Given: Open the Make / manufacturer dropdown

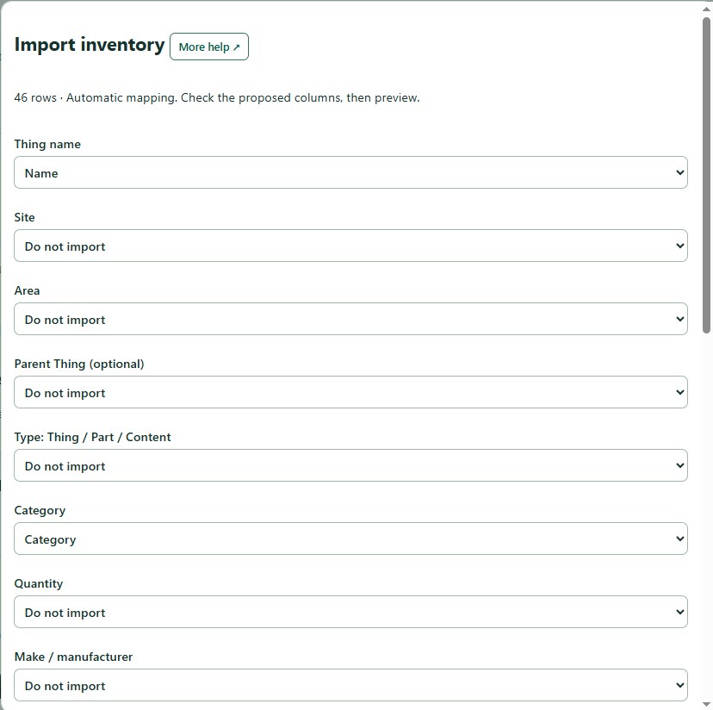Looking at the screenshot, I should [350, 685].
